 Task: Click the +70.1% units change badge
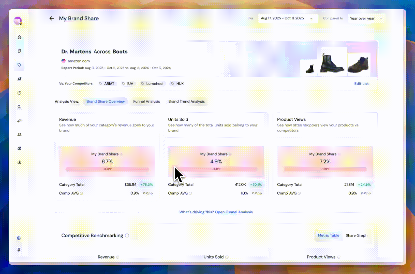[x=256, y=185]
